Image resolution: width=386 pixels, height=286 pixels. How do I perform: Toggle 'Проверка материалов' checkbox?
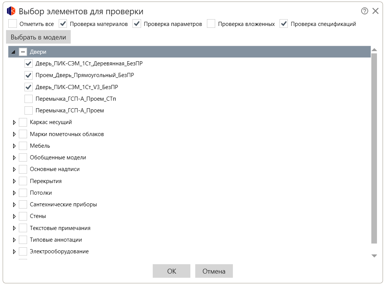pos(63,24)
